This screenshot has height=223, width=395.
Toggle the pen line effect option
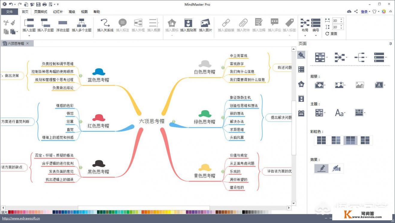pyautogui.click(x=321, y=168)
